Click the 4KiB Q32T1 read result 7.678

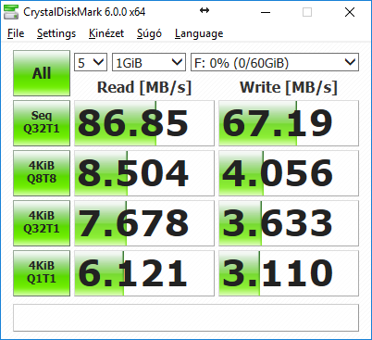144,223
